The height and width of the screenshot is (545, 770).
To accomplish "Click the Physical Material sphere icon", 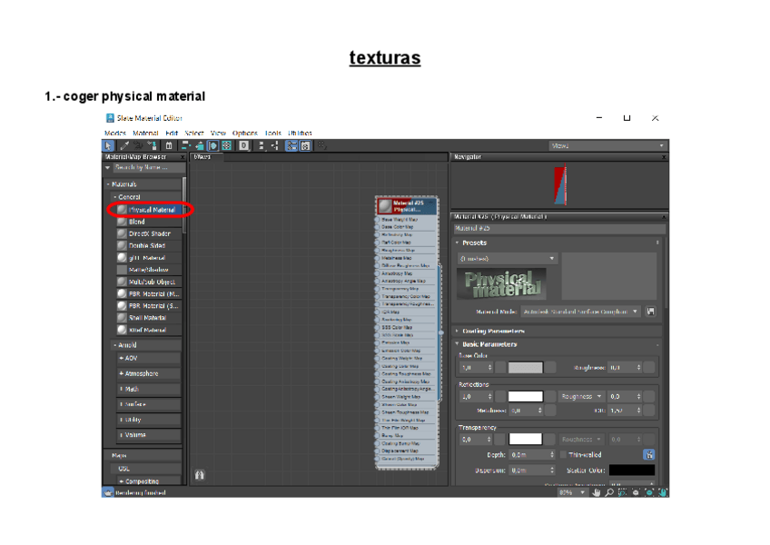I will [x=122, y=210].
